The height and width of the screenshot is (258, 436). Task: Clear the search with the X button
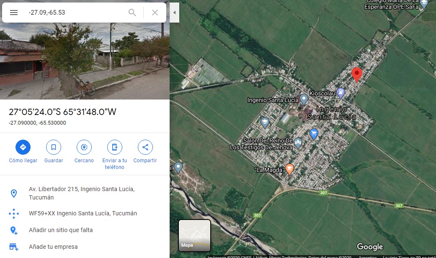(155, 13)
